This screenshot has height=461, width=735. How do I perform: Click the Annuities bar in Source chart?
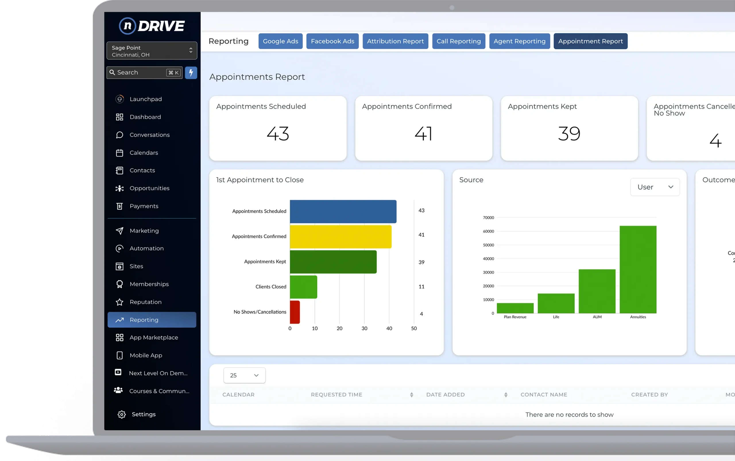[x=638, y=270]
